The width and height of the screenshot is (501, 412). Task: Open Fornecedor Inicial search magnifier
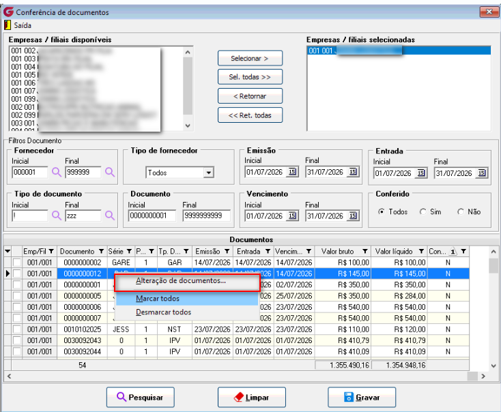[57, 172]
